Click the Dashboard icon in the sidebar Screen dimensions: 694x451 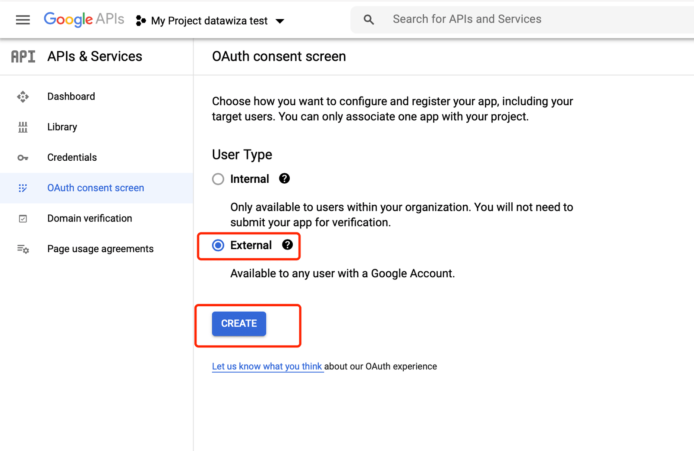click(23, 97)
